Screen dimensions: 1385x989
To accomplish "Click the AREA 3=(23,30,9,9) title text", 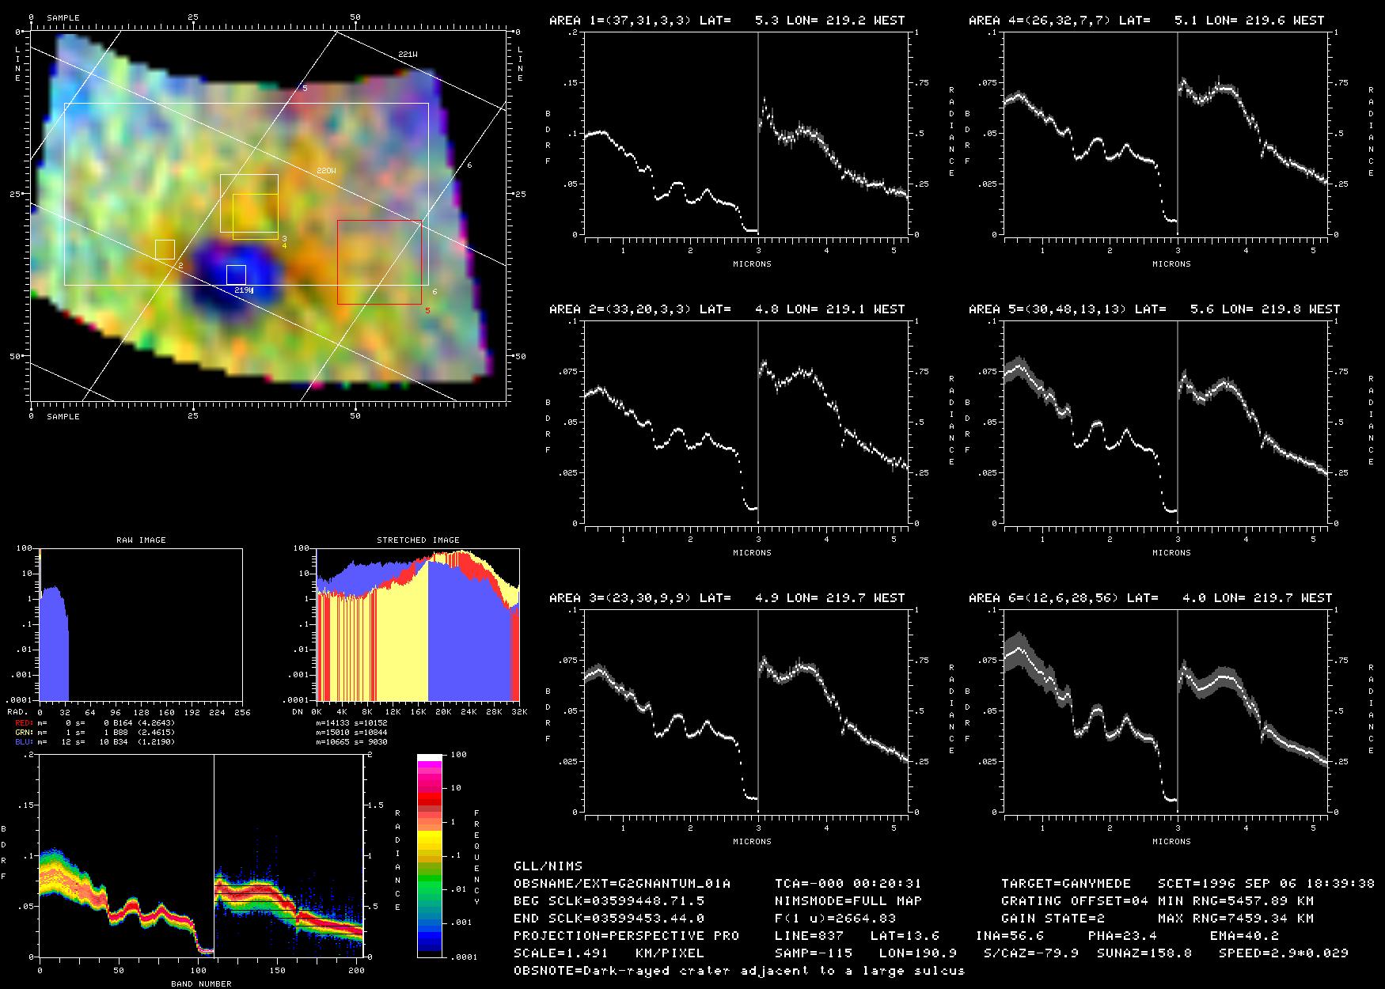I will click(x=620, y=598).
